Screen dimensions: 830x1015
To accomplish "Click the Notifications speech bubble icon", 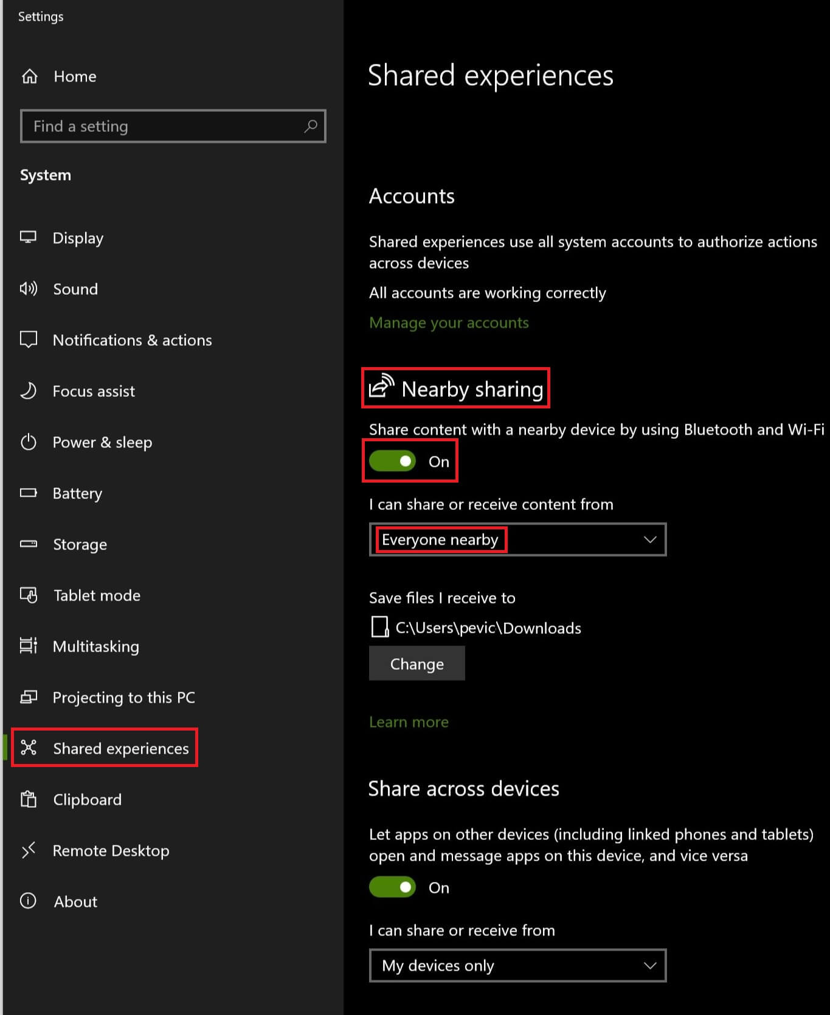I will [29, 339].
